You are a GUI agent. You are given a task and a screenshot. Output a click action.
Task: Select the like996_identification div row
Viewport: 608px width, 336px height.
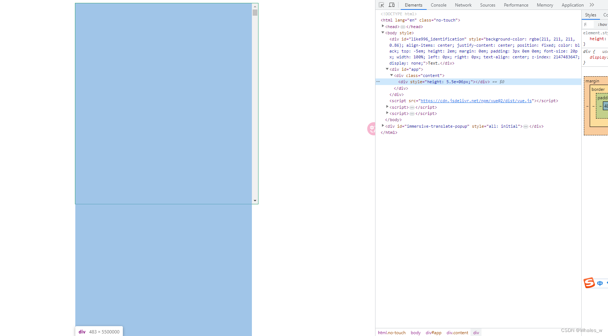click(x=484, y=51)
